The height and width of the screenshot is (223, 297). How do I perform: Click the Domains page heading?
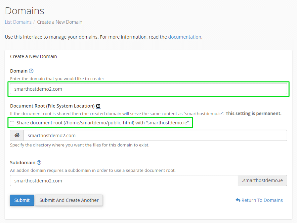point(24,11)
